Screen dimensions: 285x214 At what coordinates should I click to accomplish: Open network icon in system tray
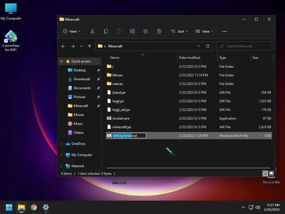coord(251,207)
